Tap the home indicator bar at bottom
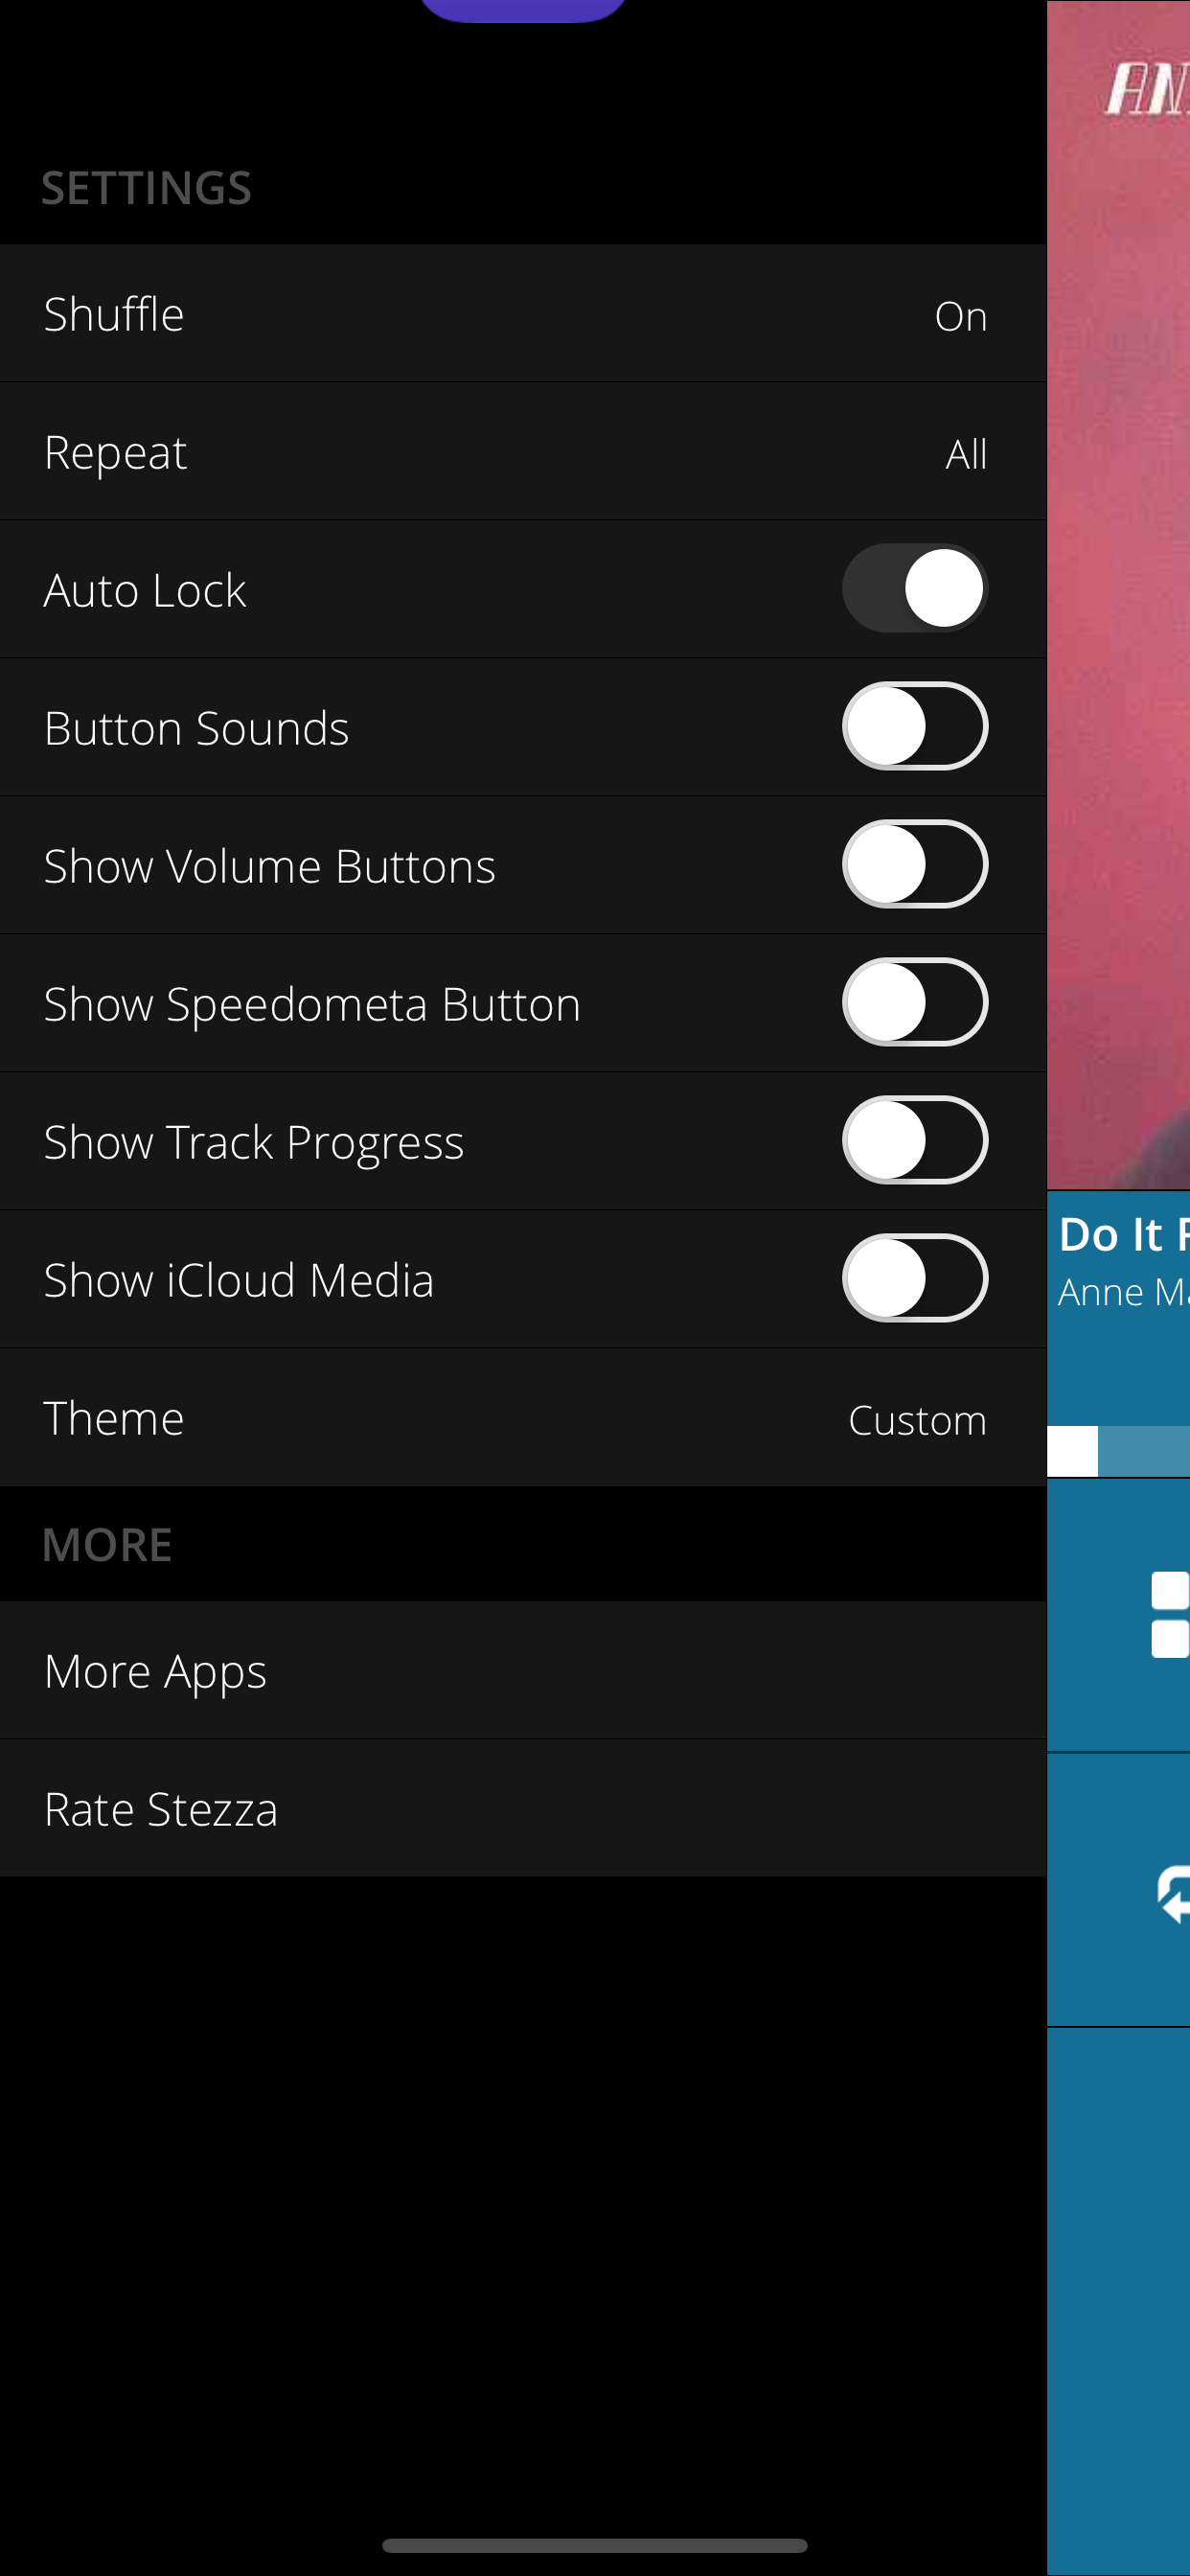This screenshot has height=2576, width=1190. (x=594, y=2545)
